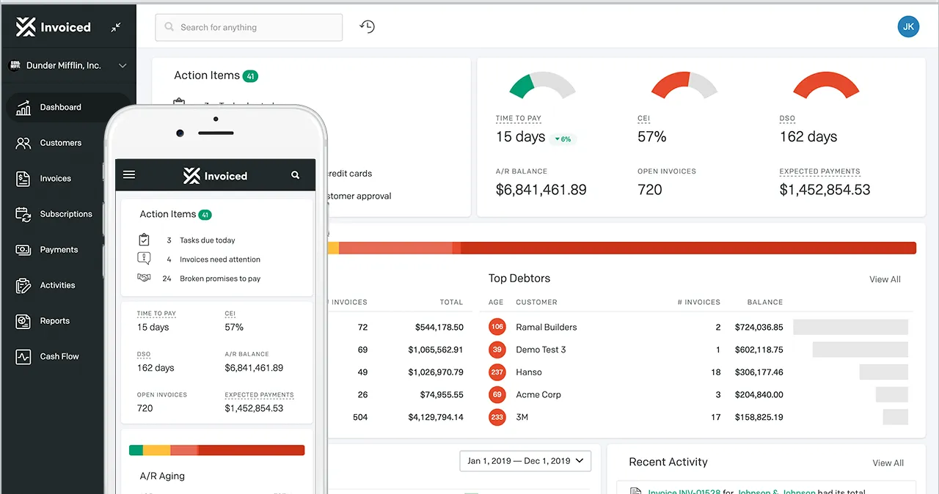
Task: Open the Dunder Mifflin company switcher
Action: click(x=68, y=64)
